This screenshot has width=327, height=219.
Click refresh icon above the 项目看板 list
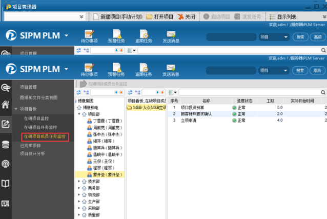pos(130,92)
